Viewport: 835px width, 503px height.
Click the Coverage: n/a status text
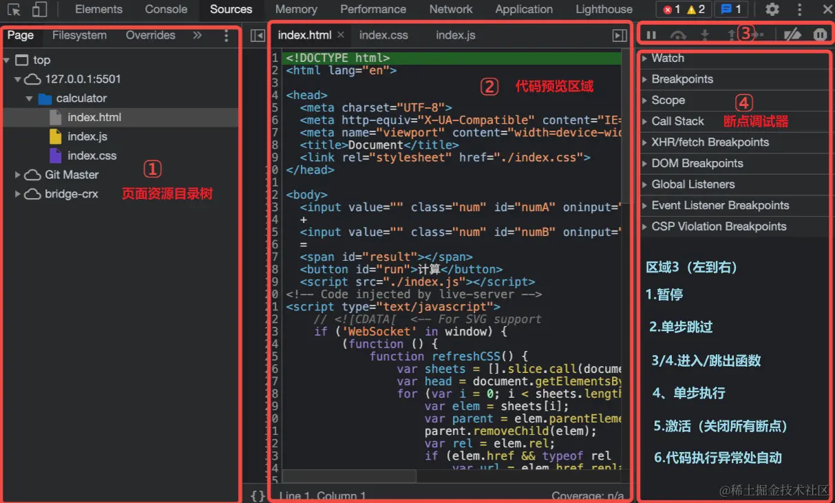(x=587, y=496)
